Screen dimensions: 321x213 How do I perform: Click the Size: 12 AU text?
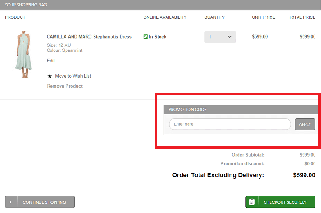point(59,45)
